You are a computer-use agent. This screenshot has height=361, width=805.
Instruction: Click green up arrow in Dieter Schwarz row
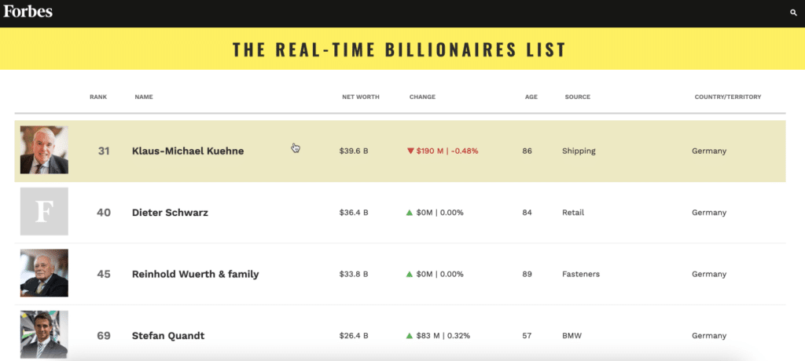coord(409,213)
